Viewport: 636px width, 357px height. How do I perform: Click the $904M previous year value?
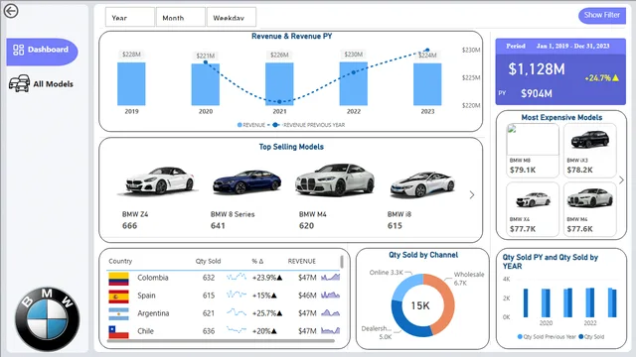click(537, 93)
